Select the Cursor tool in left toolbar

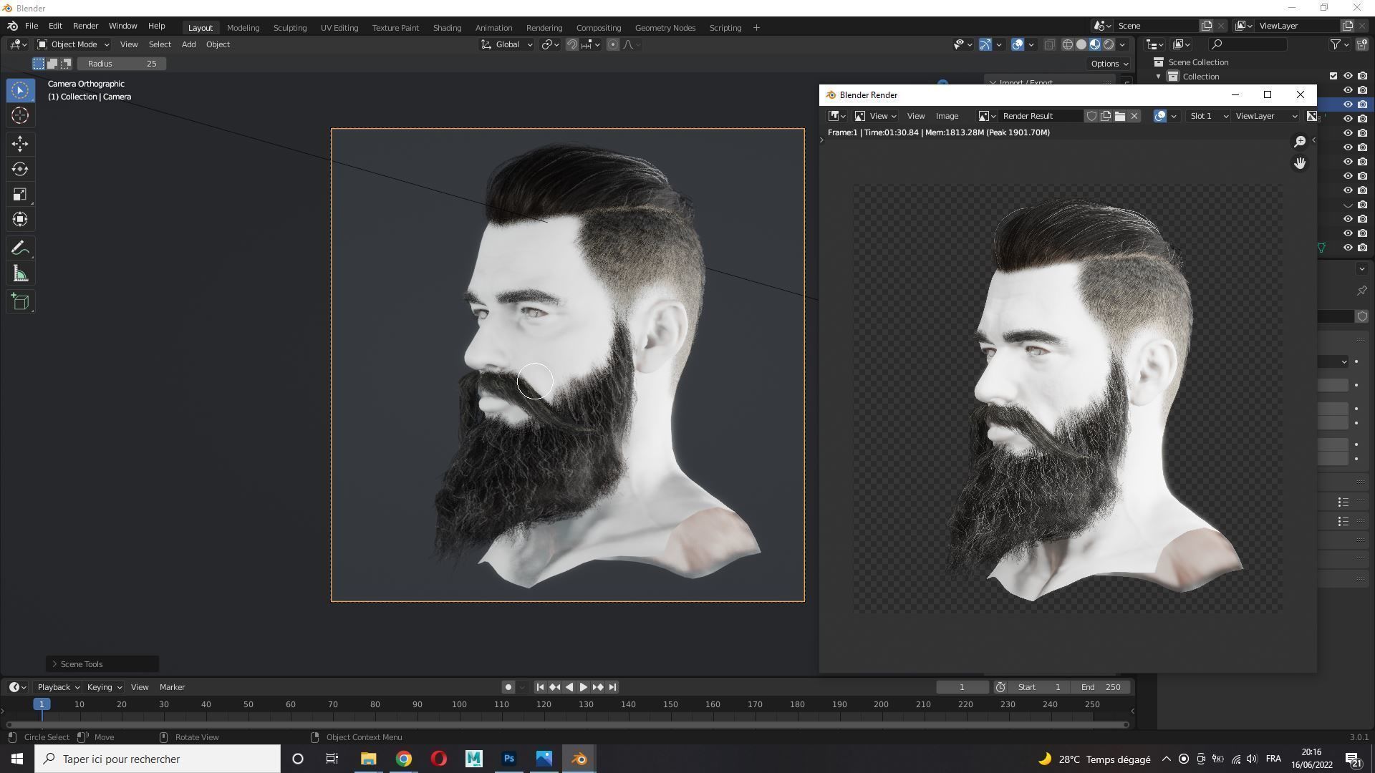20,115
